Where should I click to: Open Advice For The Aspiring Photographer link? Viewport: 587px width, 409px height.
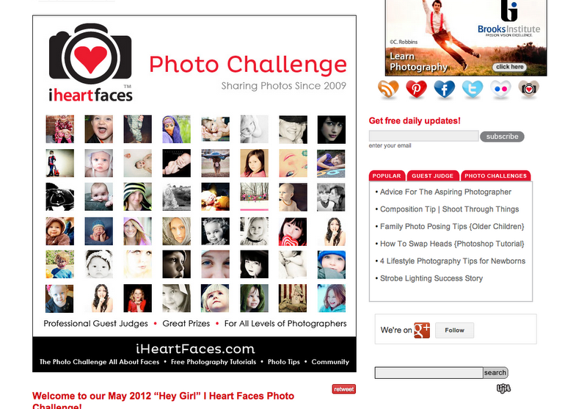(x=445, y=192)
